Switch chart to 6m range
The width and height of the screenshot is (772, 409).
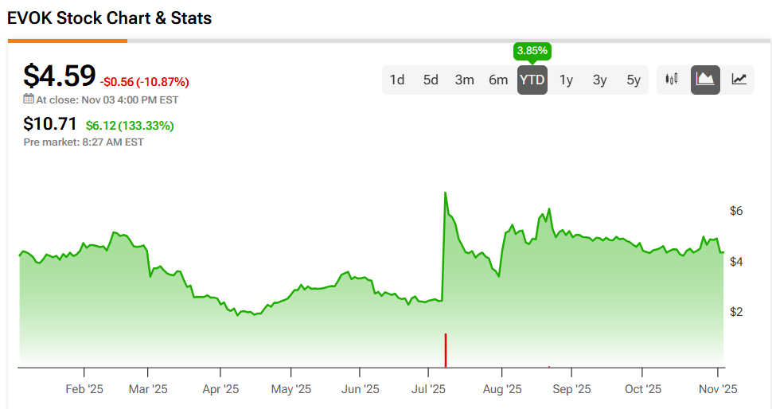click(498, 80)
